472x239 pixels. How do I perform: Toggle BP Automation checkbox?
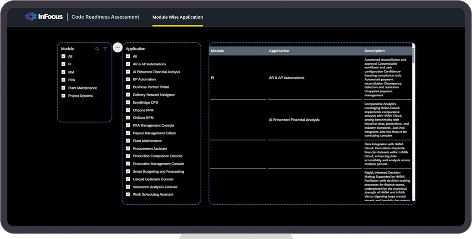(x=128, y=79)
